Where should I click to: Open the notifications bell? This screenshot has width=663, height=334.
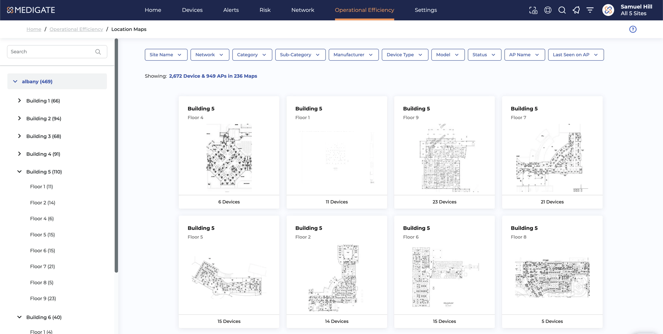pos(576,10)
